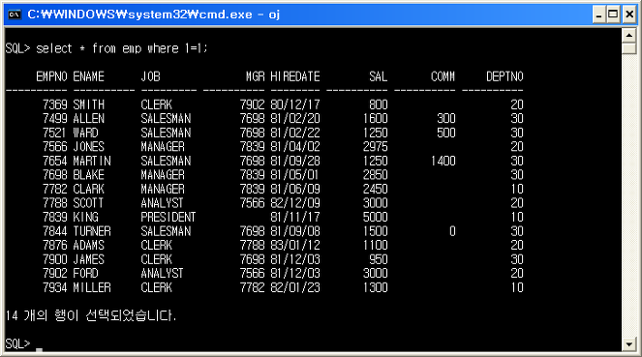Screen dimensions: 642x357
Task: Click the name JAMES
Action: tap(89, 259)
